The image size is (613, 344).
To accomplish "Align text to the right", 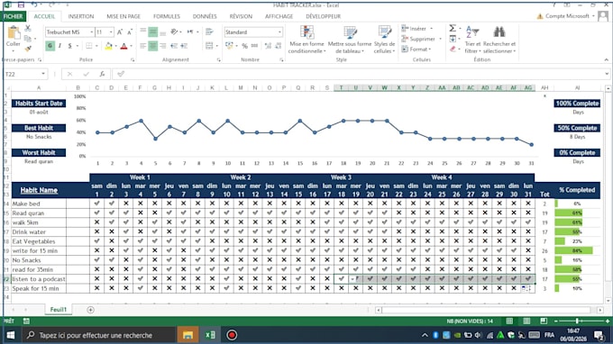I will (x=162, y=46).
